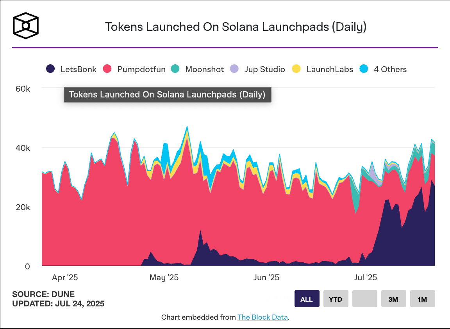Switch to the 3M time range
This screenshot has width=450, height=329.
coord(393,299)
